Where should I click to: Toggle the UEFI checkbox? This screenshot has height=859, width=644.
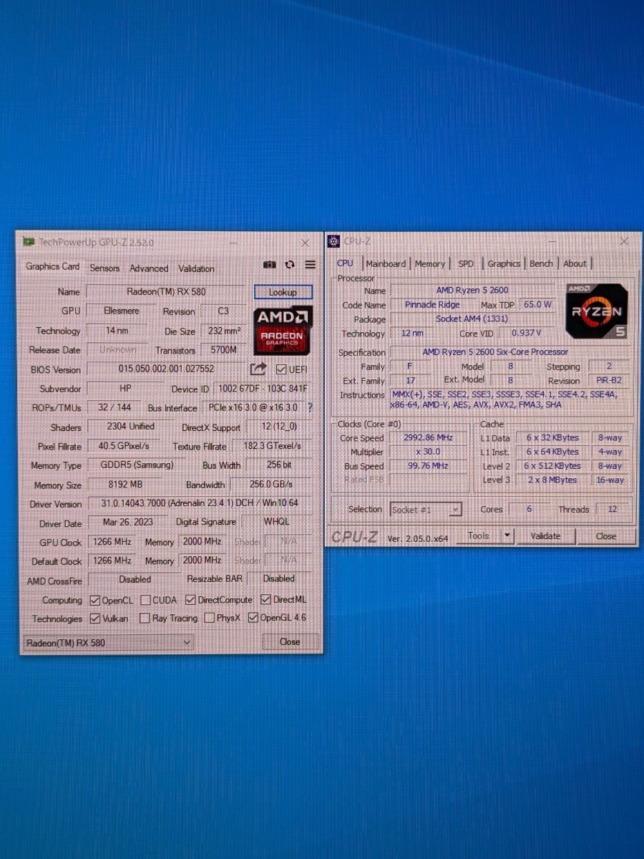(x=281, y=369)
